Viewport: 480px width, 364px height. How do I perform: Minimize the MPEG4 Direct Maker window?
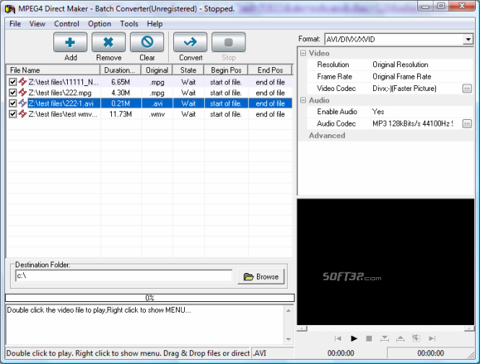click(426, 6)
